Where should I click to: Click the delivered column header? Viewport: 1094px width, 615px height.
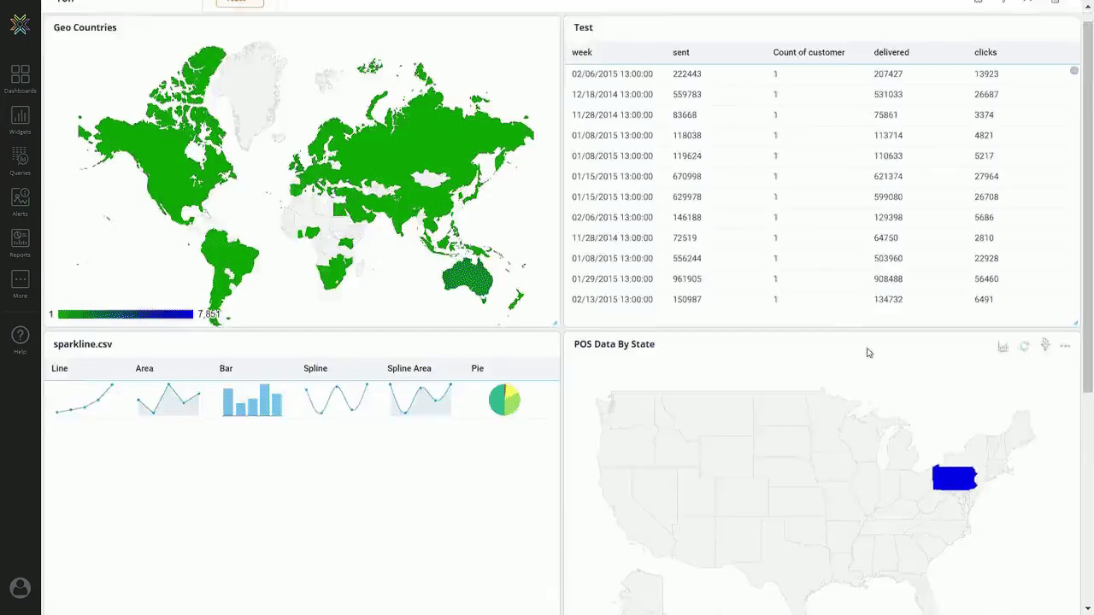click(891, 52)
